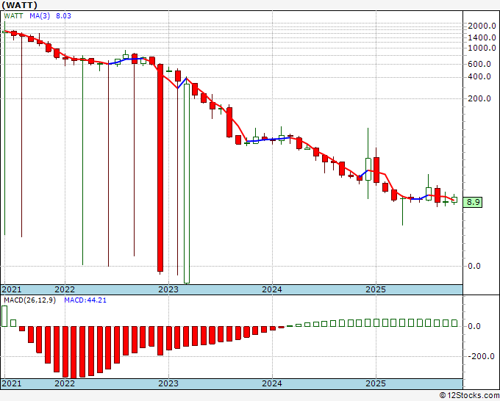Click the MACD(26,12,9) indicator label

point(29,300)
